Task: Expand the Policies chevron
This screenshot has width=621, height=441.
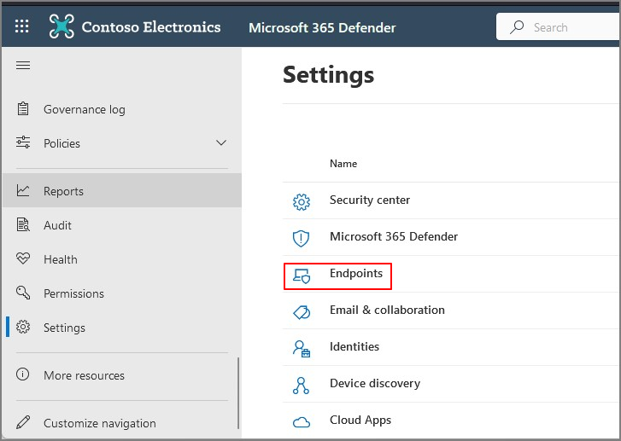Action: tap(221, 142)
